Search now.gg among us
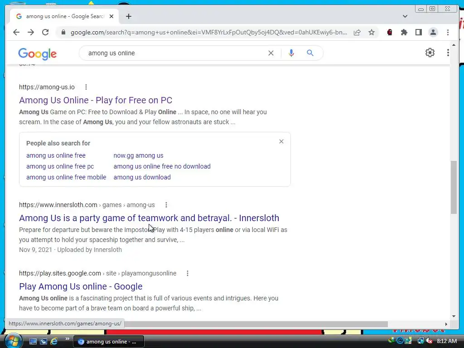This screenshot has height=348, width=464. (x=139, y=155)
